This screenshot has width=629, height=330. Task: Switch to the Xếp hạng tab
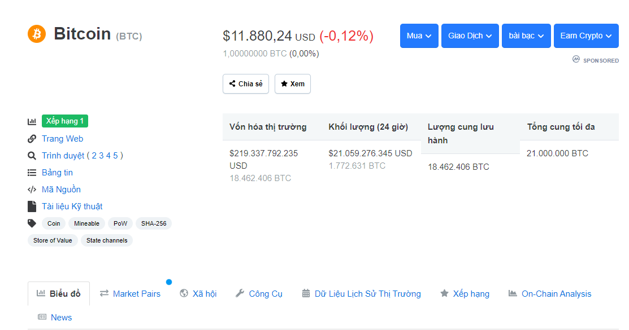point(465,293)
